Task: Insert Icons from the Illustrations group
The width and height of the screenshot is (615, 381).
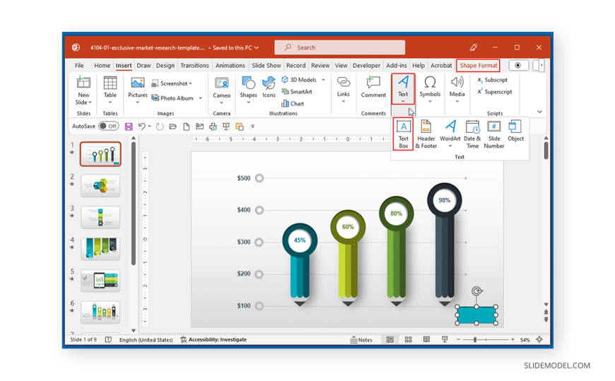Action: click(269, 87)
